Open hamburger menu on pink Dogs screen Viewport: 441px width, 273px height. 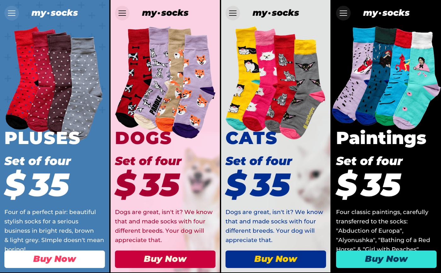click(x=122, y=13)
